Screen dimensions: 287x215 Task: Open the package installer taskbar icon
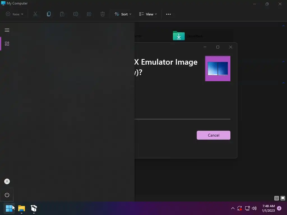34,208
